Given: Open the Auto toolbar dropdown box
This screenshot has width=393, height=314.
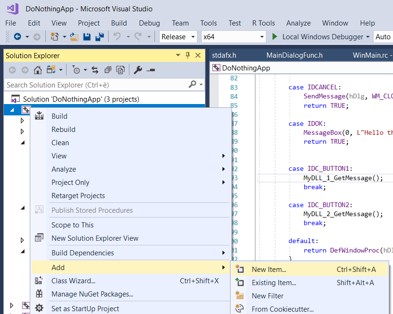Looking at the screenshot, I should coord(383,36).
